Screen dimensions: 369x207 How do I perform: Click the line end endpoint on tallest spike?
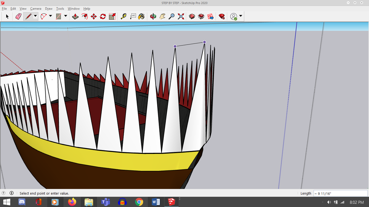(204, 42)
